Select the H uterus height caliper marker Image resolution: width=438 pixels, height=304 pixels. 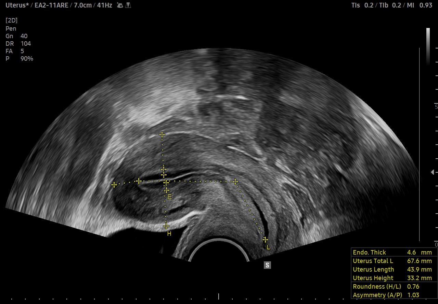tap(168, 234)
